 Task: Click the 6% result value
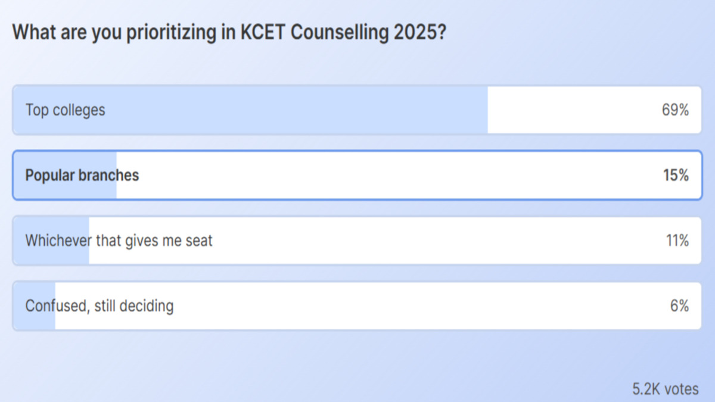tap(678, 306)
